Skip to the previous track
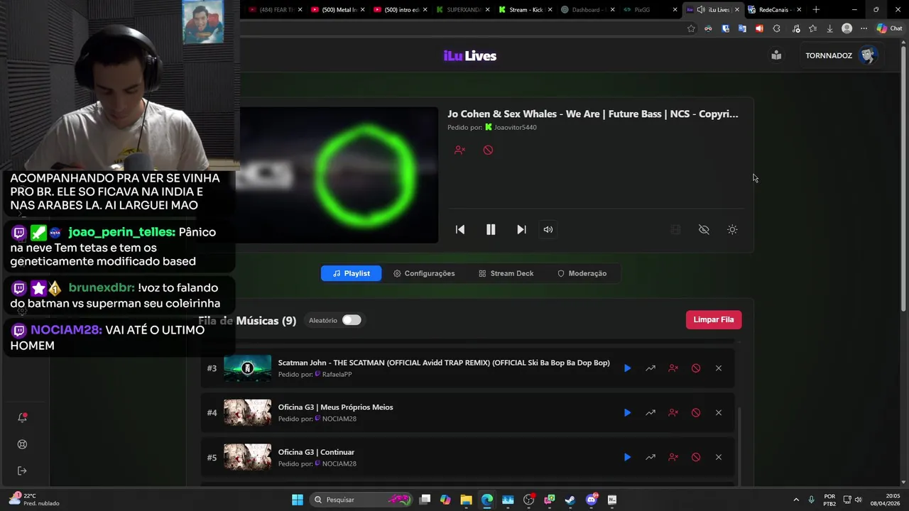Screen dimensions: 909x511 [x=460, y=229]
